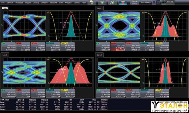The height and width of the screenshot is (113, 189).
Task: Select the Lane2 tab
Action: pyautogui.click(x=99, y=8)
